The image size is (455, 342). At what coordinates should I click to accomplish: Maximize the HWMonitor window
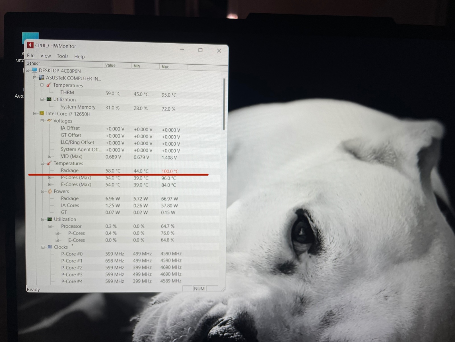pos(200,50)
